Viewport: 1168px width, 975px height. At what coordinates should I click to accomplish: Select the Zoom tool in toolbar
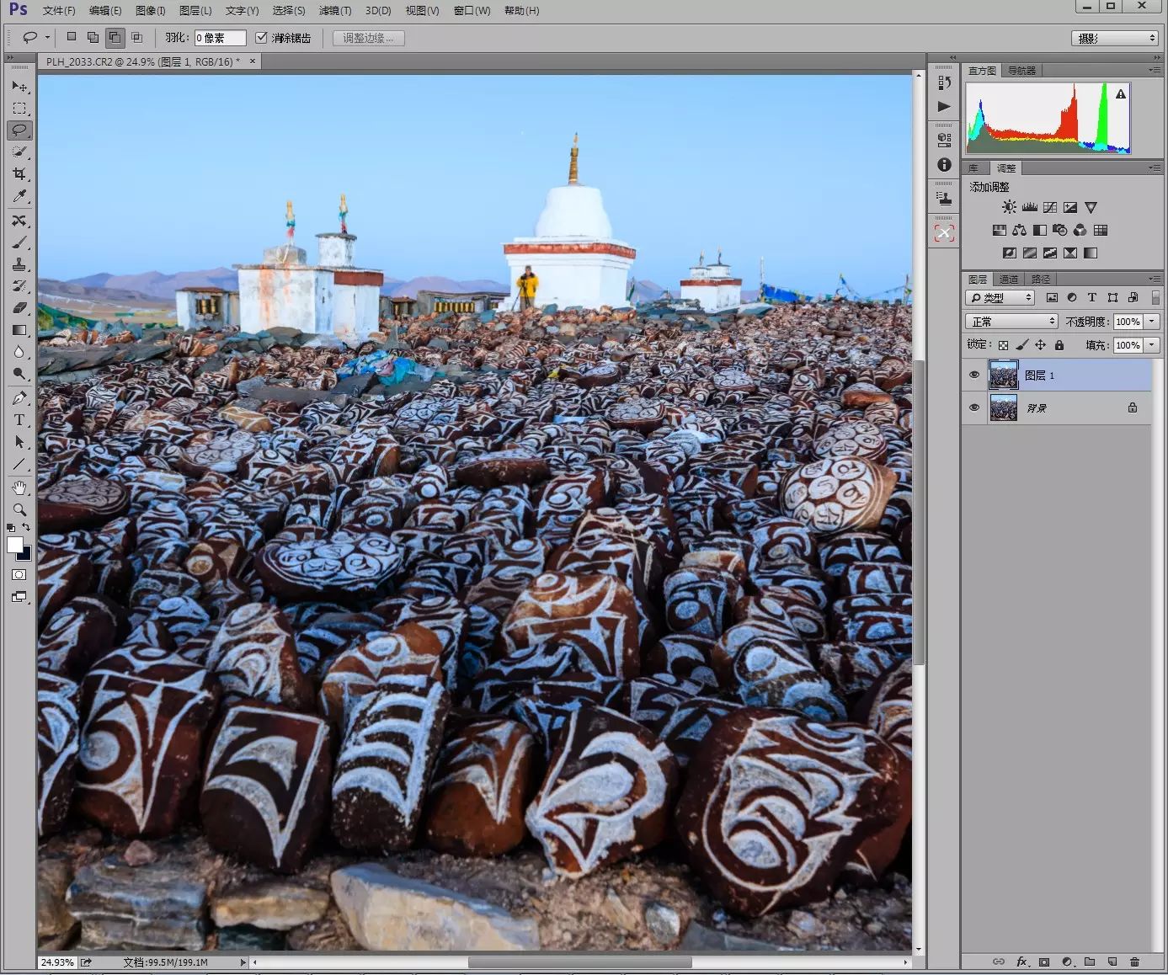click(x=19, y=509)
